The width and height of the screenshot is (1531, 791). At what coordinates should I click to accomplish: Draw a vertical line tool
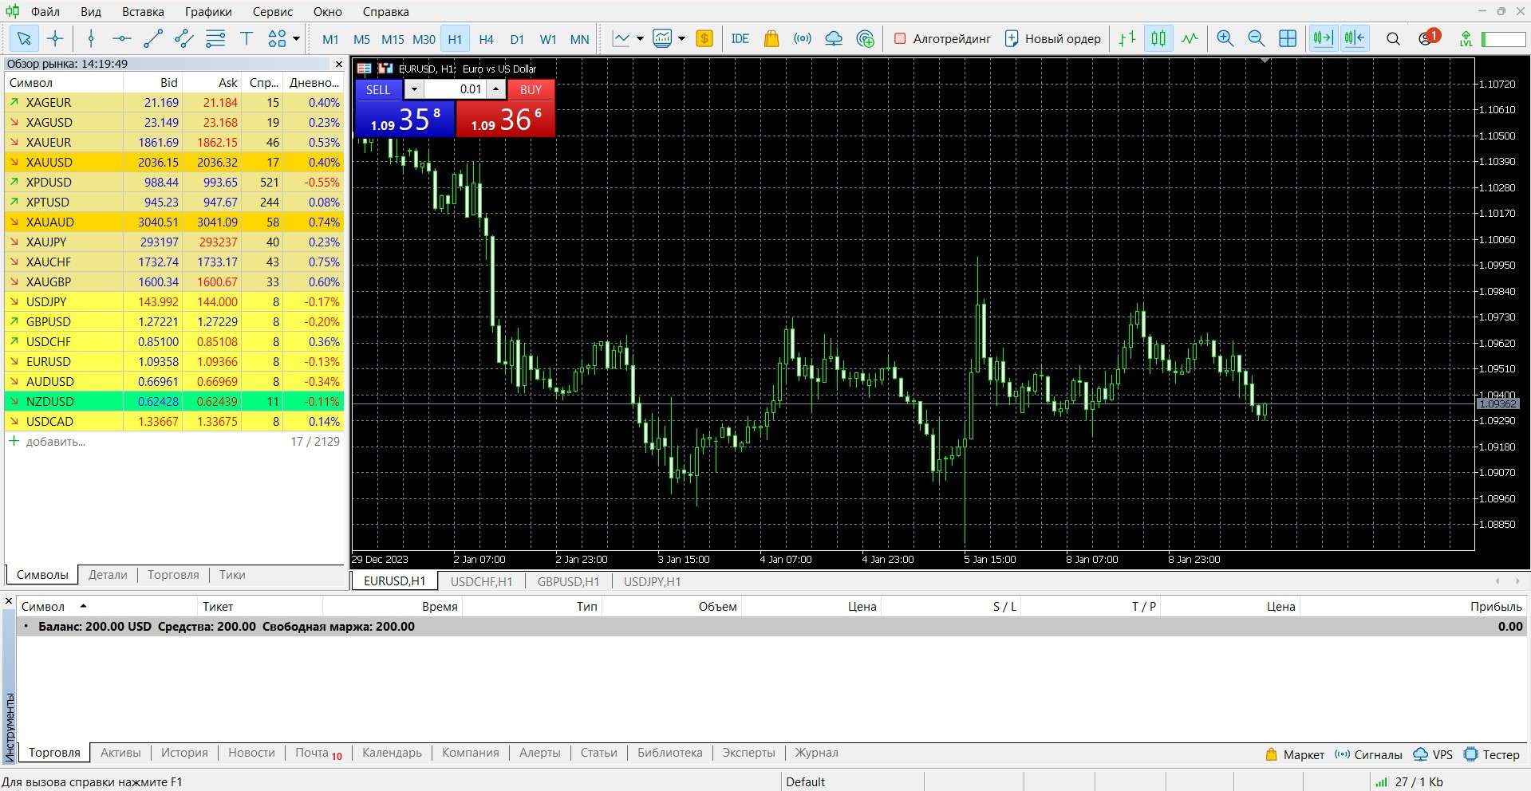point(91,38)
